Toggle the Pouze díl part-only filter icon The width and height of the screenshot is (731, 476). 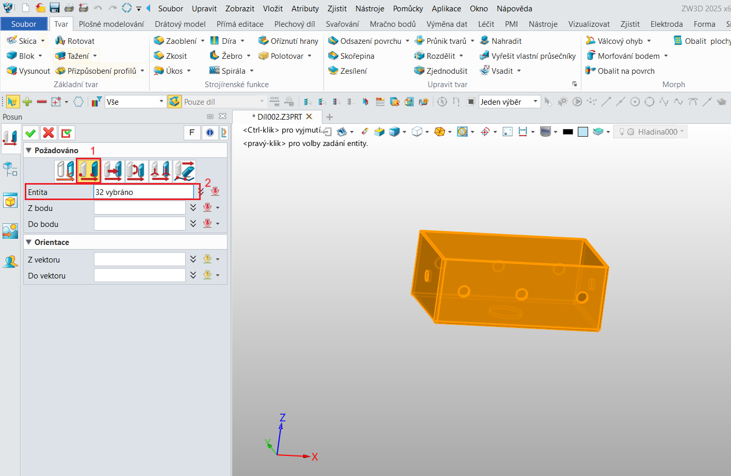click(x=175, y=102)
